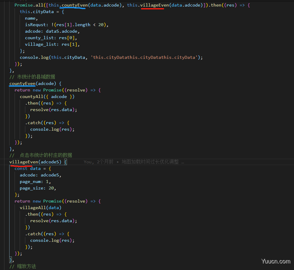
Task: Click 'const data = {' declaration
Action: coord(33,169)
